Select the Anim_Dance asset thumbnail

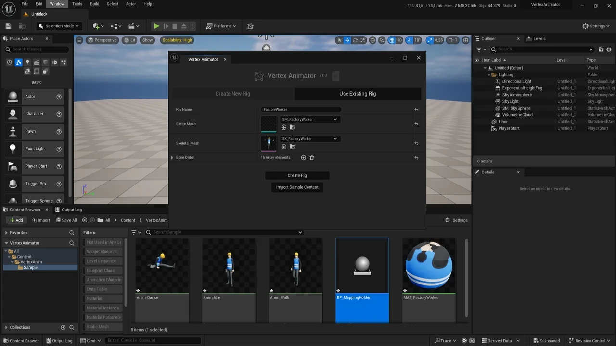162,264
